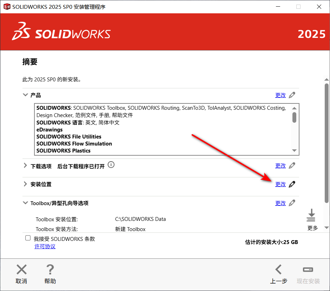330x291 pixels.
Task: Click the pencil icon in 安装位置 row
Action: [292, 184]
